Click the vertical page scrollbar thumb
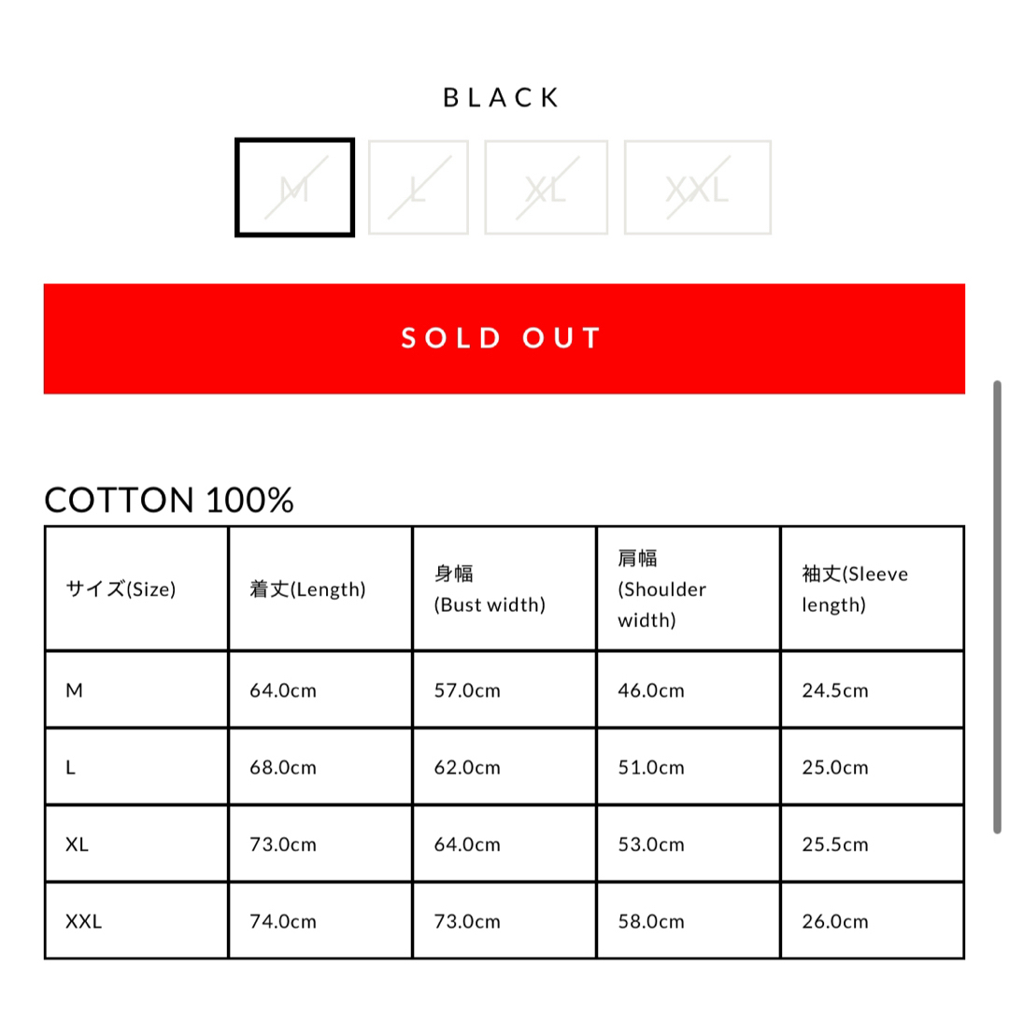 (x=997, y=607)
